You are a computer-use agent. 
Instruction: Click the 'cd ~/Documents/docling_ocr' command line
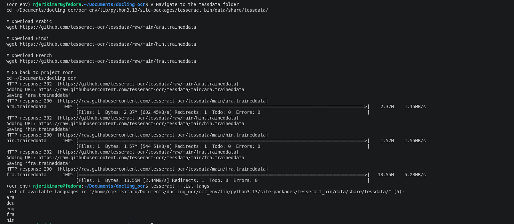pyautogui.click(x=41, y=78)
